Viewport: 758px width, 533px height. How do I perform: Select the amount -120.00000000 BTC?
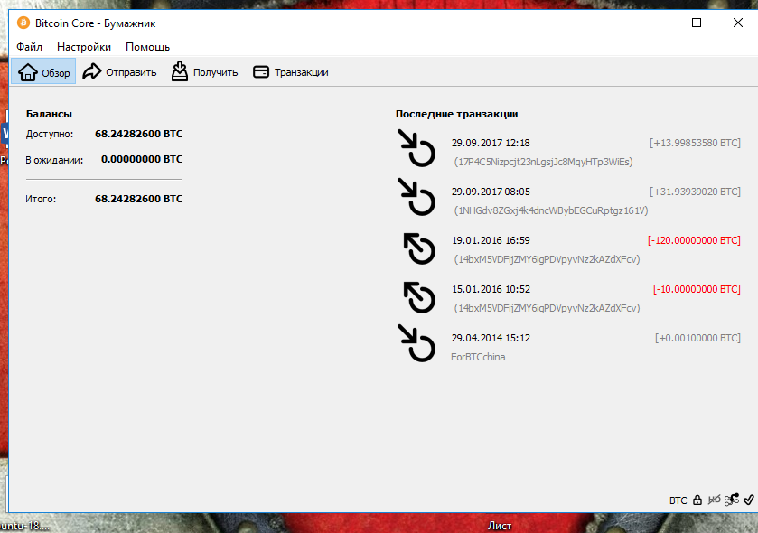pyautogui.click(x=694, y=240)
